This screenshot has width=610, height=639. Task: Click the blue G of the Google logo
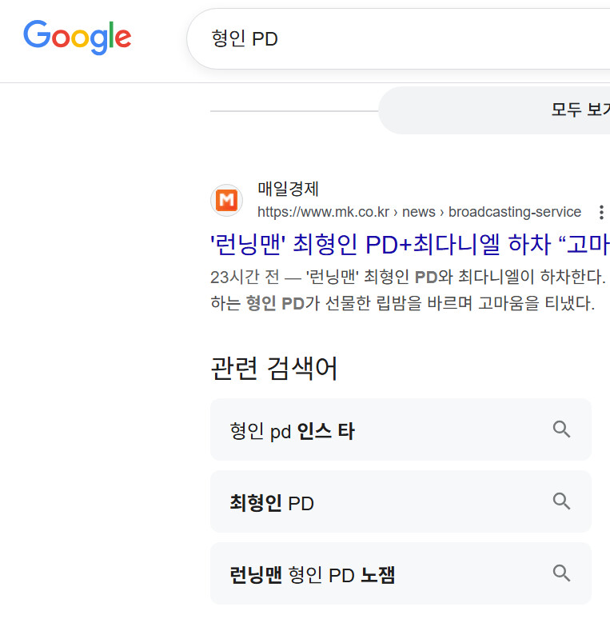coord(37,37)
